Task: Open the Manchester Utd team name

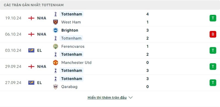Action: tap(76, 63)
